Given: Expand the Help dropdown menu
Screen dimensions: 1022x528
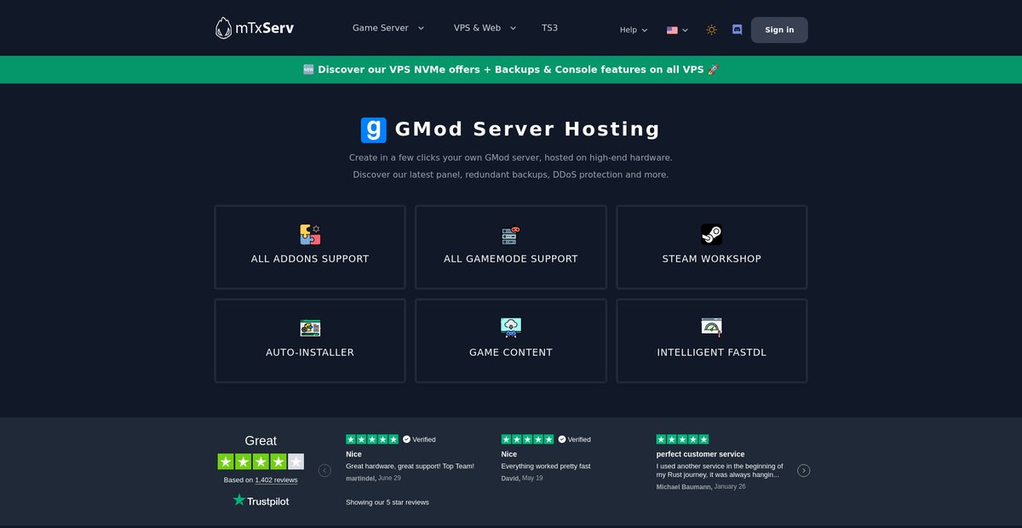Looking at the screenshot, I should click(634, 30).
